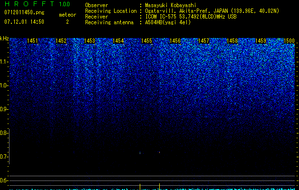Screen dimensions: 299x190
Task: Click the 1500 time marker
Action: 289,41
